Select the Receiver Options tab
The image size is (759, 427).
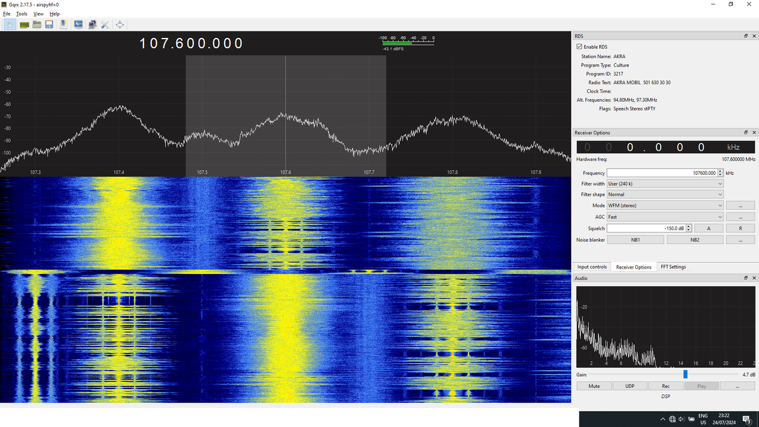[x=634, y=267]
